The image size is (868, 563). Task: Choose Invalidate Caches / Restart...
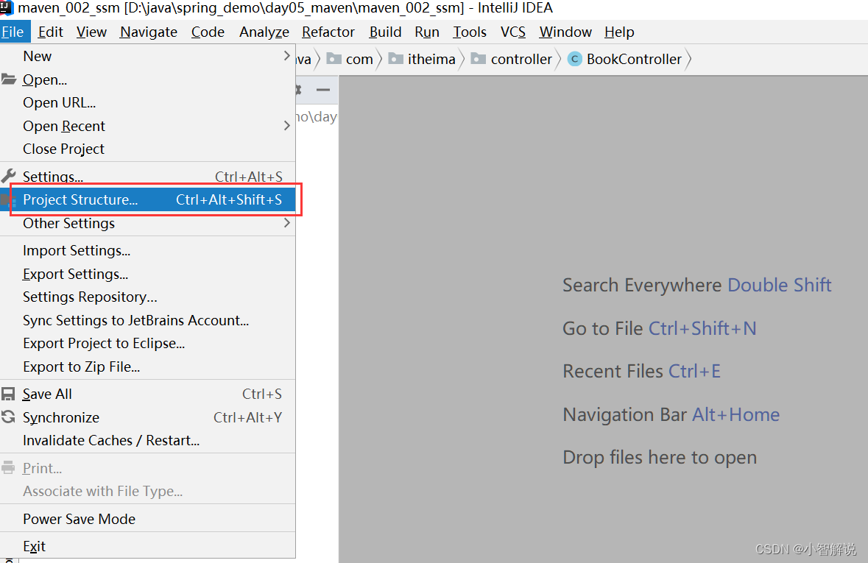[148, 440]
